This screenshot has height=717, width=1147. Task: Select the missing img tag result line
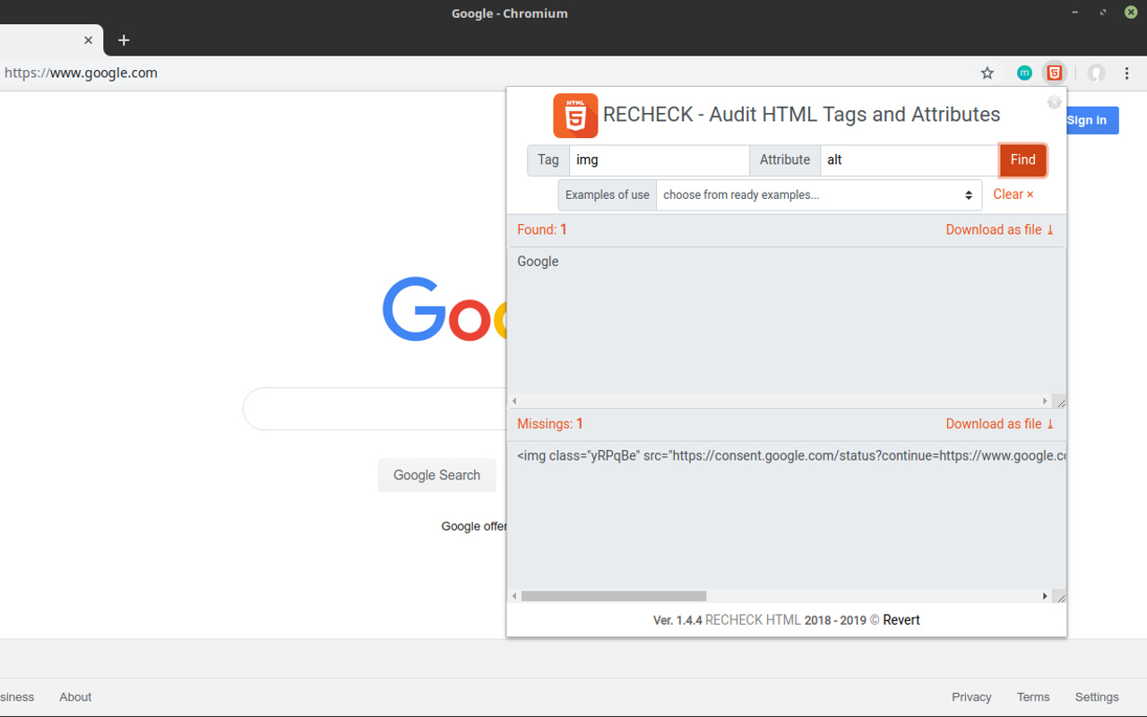pos(791,455)
